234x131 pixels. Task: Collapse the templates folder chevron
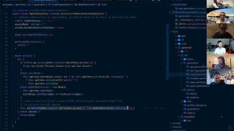click(179, 117)
